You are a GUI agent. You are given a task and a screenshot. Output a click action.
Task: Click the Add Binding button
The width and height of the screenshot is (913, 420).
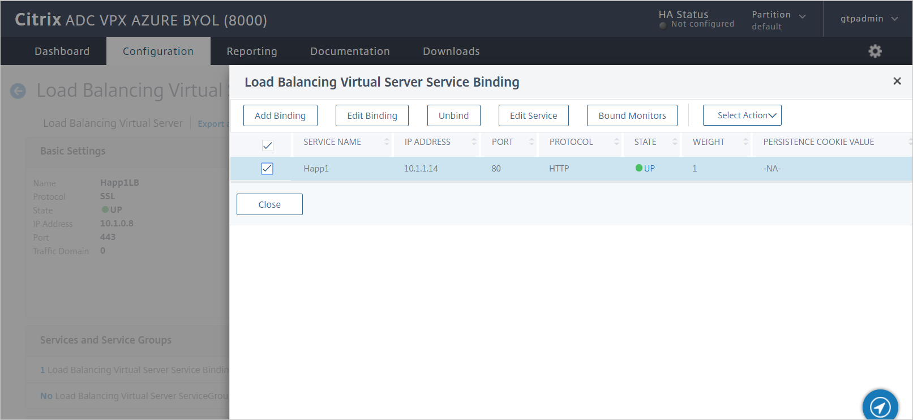coord(280,115)
